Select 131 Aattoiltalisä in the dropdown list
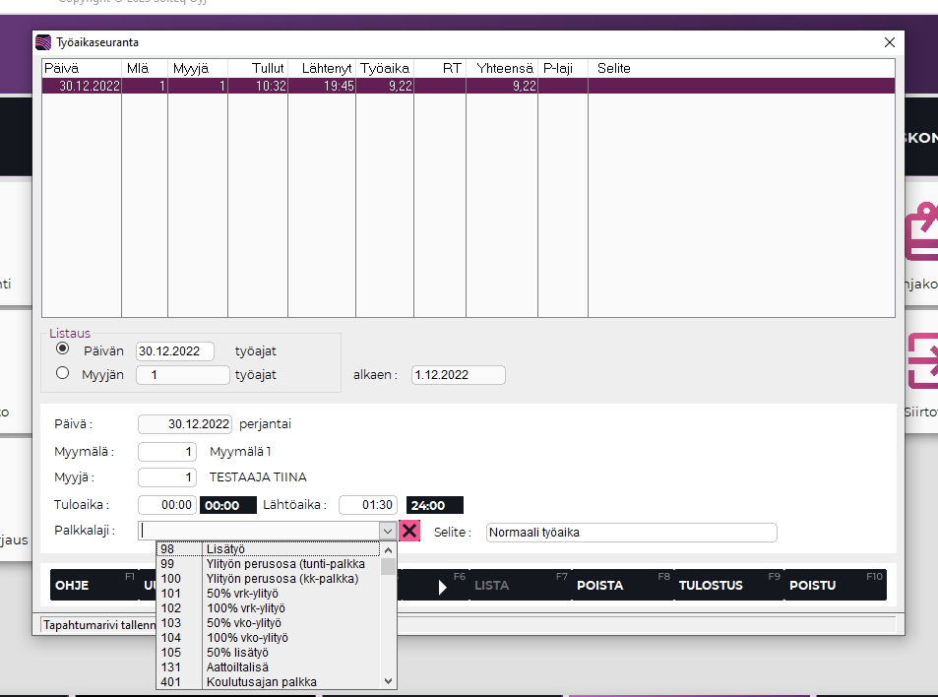 click(x=268, y=667)
